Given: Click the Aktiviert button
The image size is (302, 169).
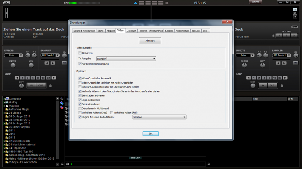Looking at the screenshot, I should tap(150, 41).
